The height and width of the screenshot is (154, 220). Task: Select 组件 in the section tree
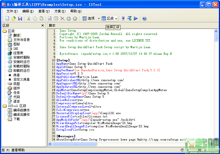(16, 88)
